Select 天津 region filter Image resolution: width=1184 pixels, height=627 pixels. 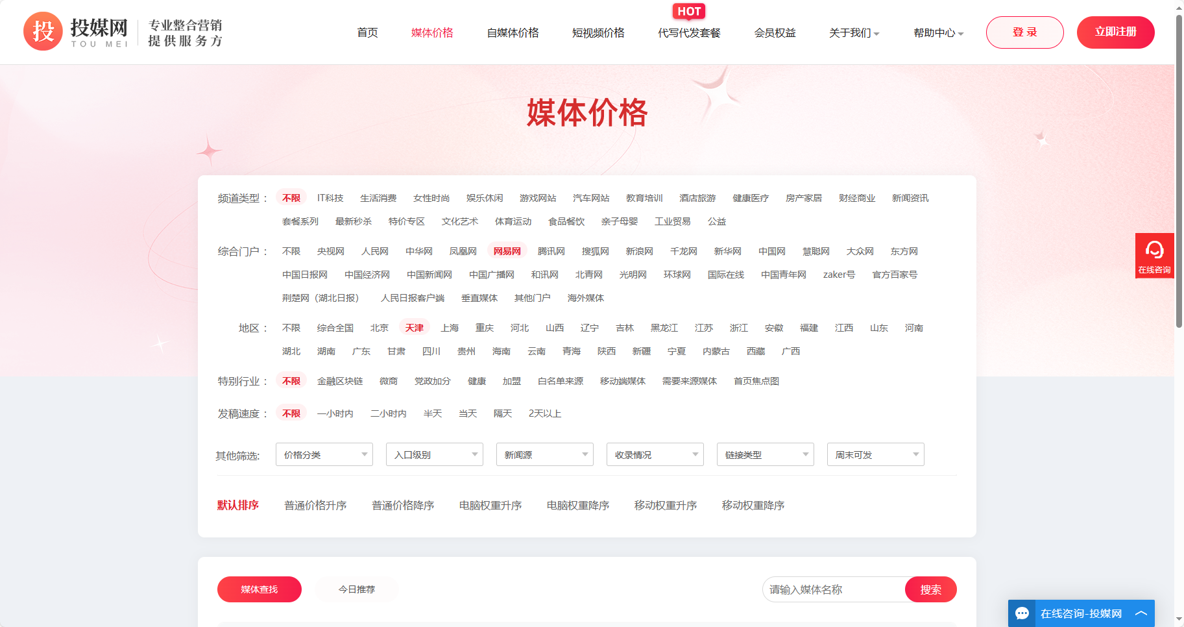click(x=414, y=328)
